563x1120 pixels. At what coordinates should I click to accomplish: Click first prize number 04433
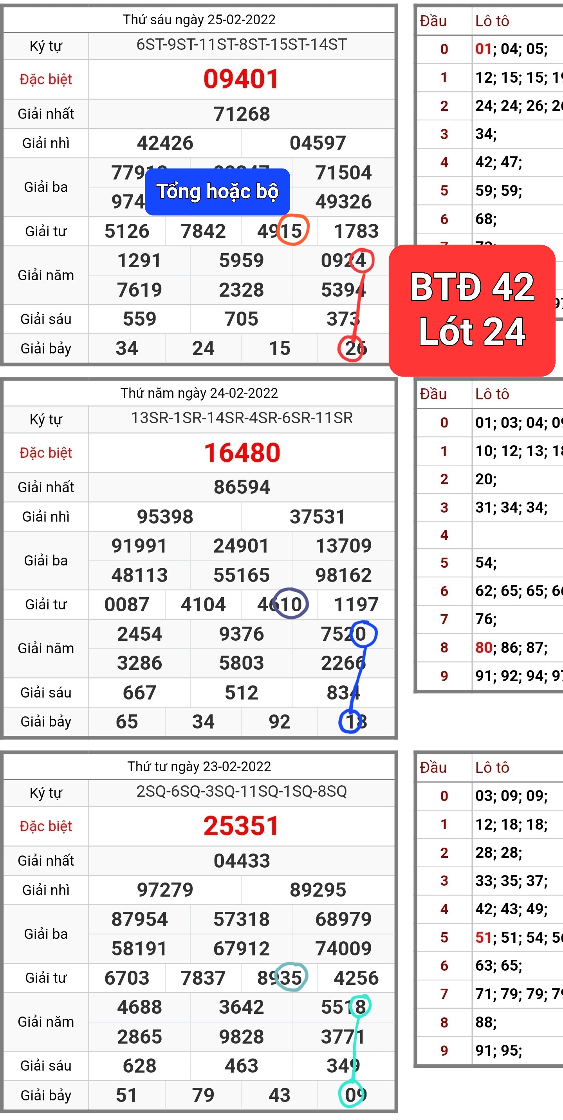pos(242,861)
